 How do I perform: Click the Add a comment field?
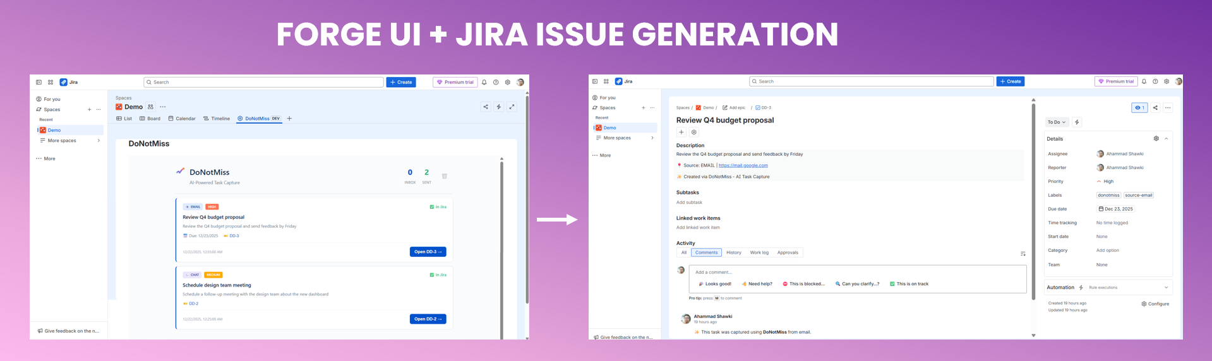click(858, 272)
